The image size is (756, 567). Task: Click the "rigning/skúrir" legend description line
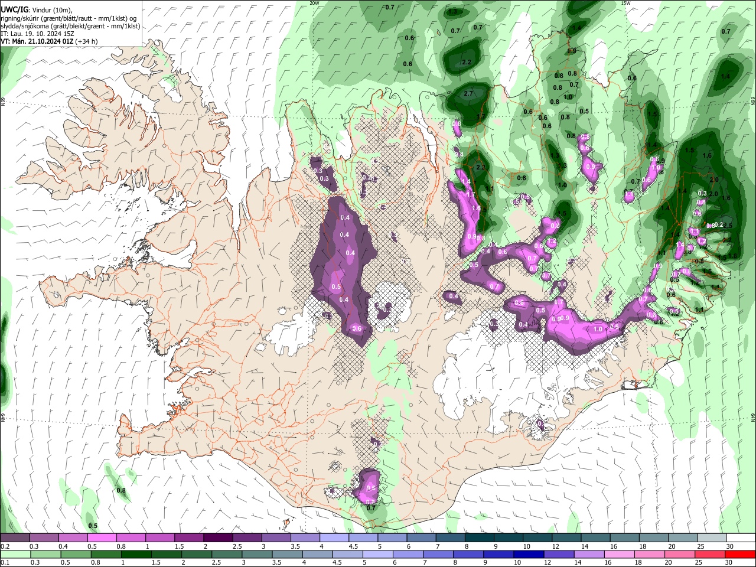click(x=69, y=18)
